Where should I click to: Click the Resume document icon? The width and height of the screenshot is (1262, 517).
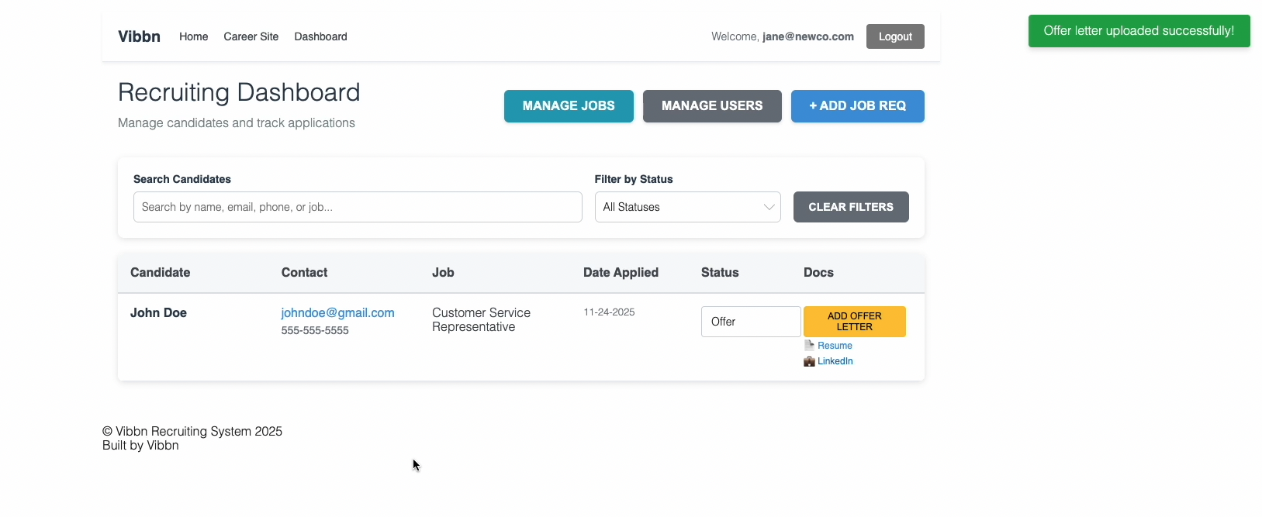click(809, 346)
